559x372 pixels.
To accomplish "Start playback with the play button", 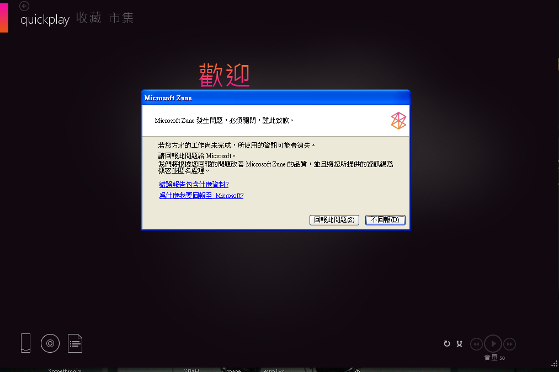I will (x=493, y=343).
